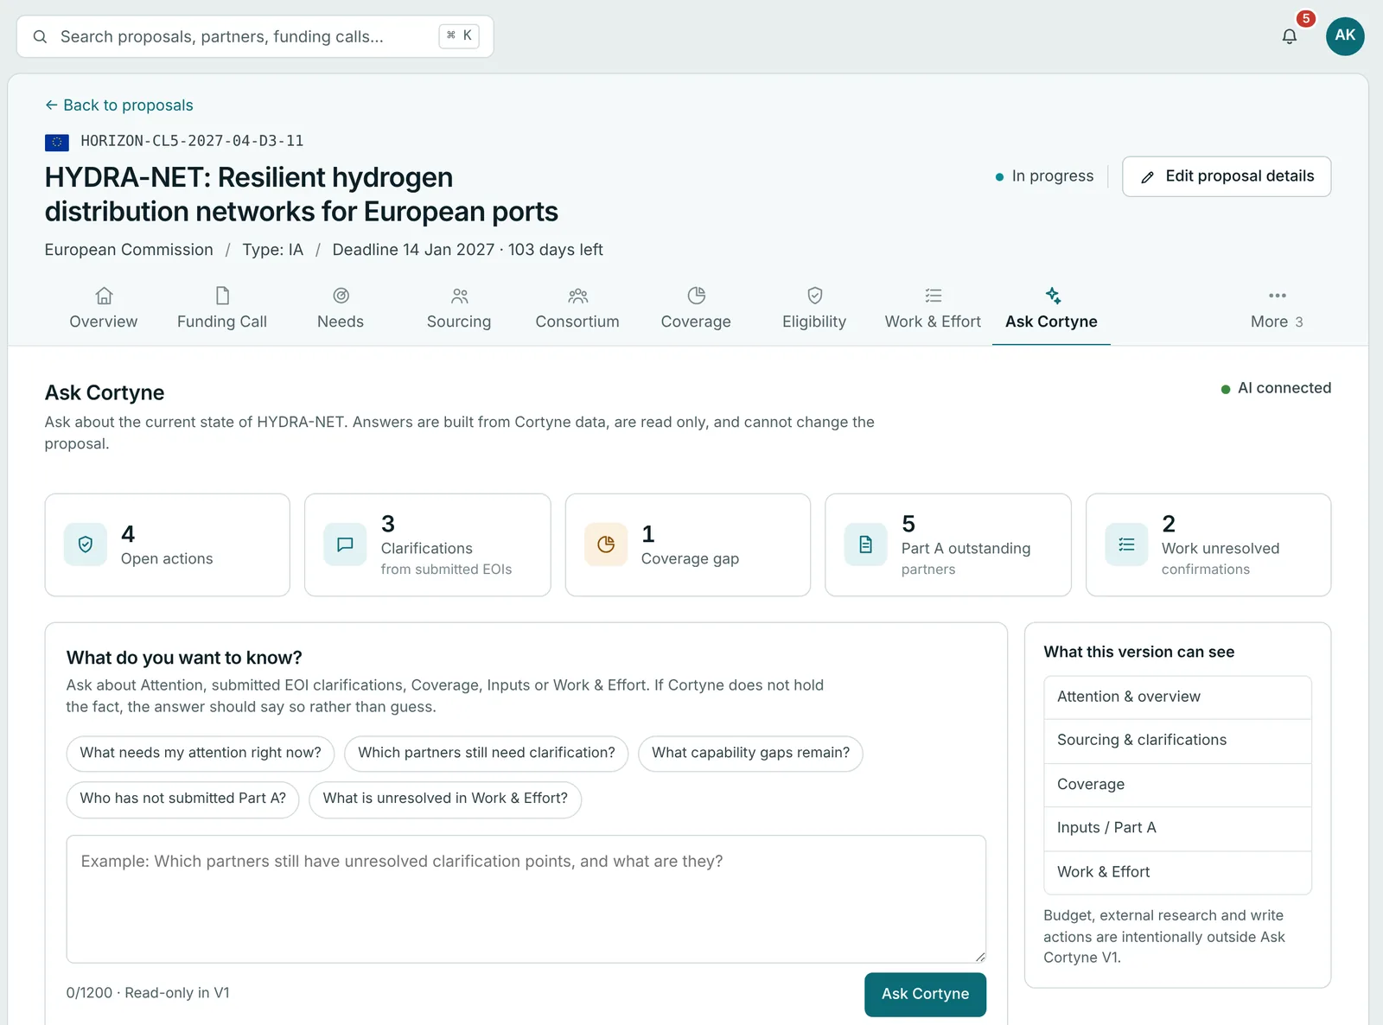
Task: Switch to the Funding Call tab
Action: click(222, 309)
